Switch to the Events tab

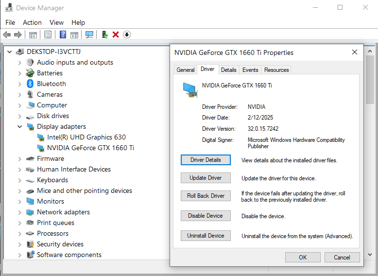pos(250,69)
